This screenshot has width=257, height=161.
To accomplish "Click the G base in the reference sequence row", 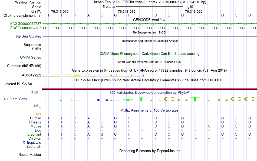I will [x=102, y=15].
